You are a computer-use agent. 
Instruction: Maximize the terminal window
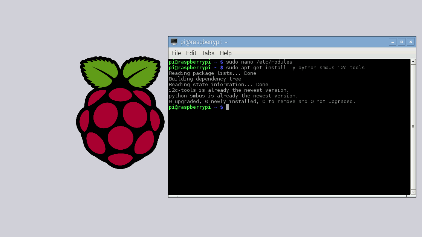click(x=402, y=42)
